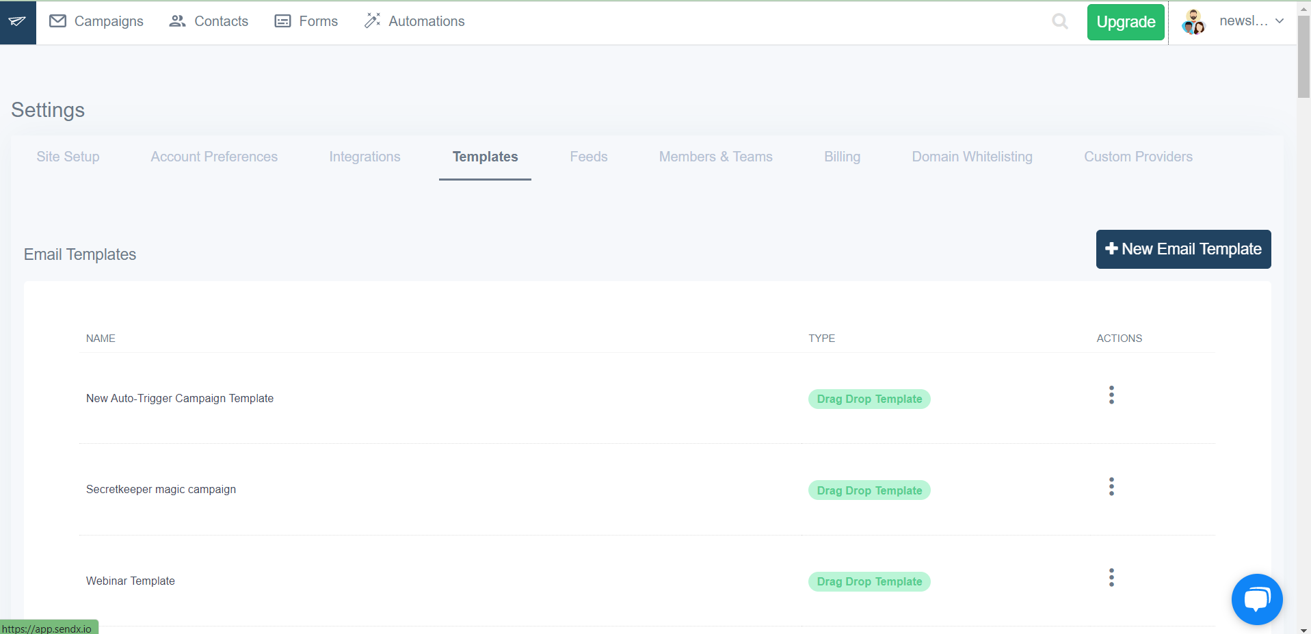Open the Campaigns menu
The height and width of the screenshot is (634, 1311).
(96, 21)
